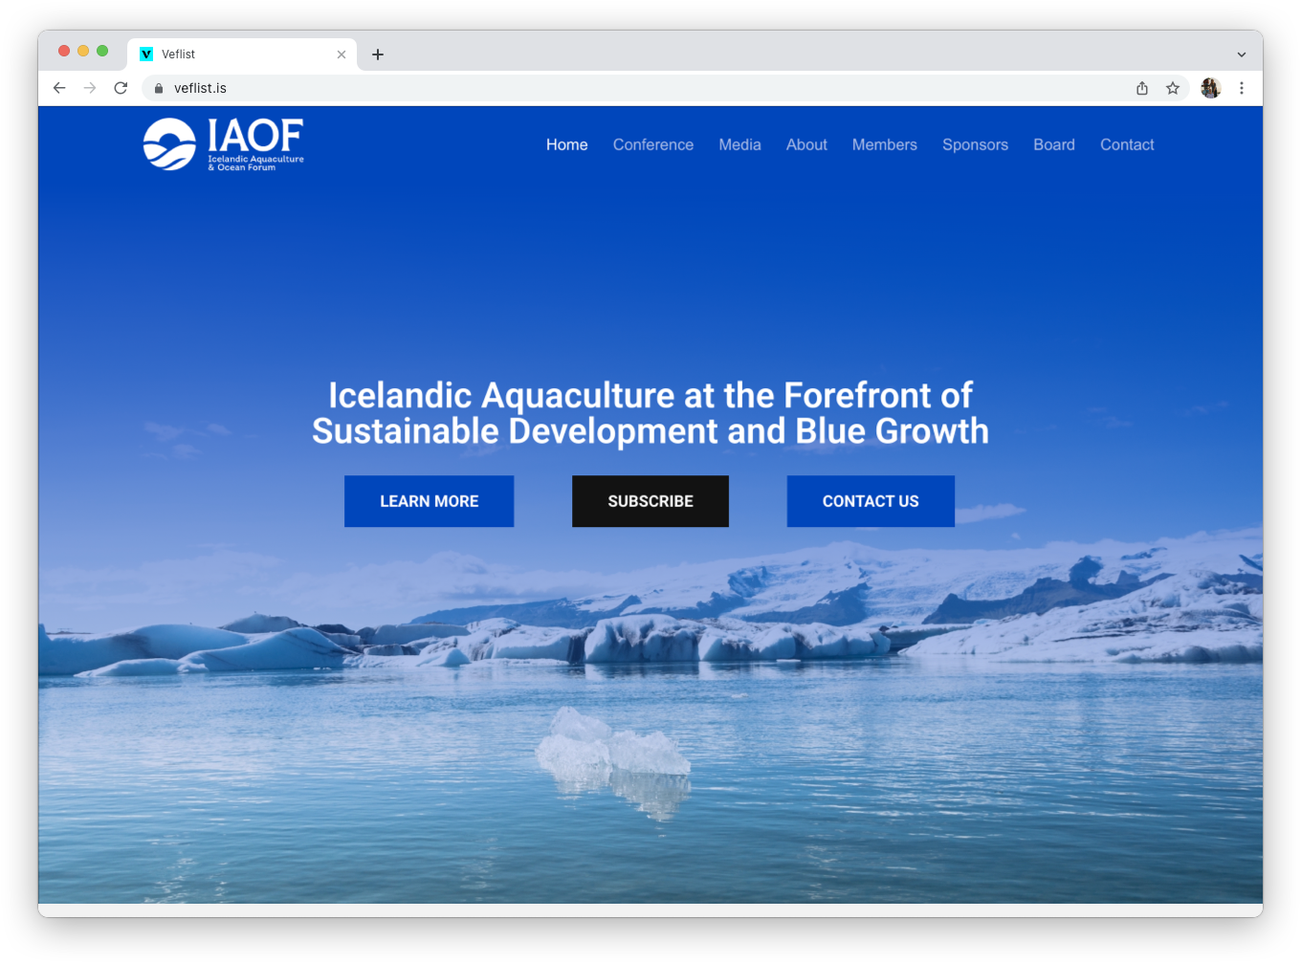View site info via padlock icon
Screen dimensions: 1301x963
coord(159,88)
